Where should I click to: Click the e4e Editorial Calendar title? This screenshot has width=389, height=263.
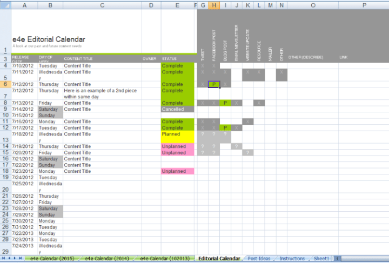click(49, 39)
